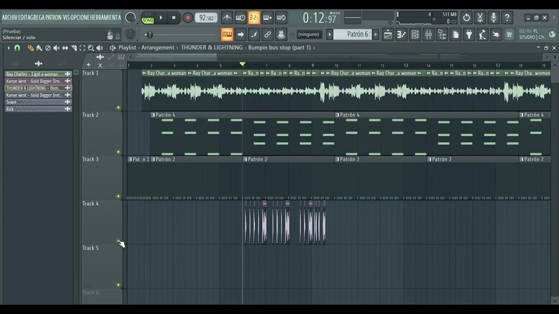Image resolution: width=559 pixels, height=314 pixels.
Task: Select the Draw pencil tool in playlist
Action: [31, 48]
